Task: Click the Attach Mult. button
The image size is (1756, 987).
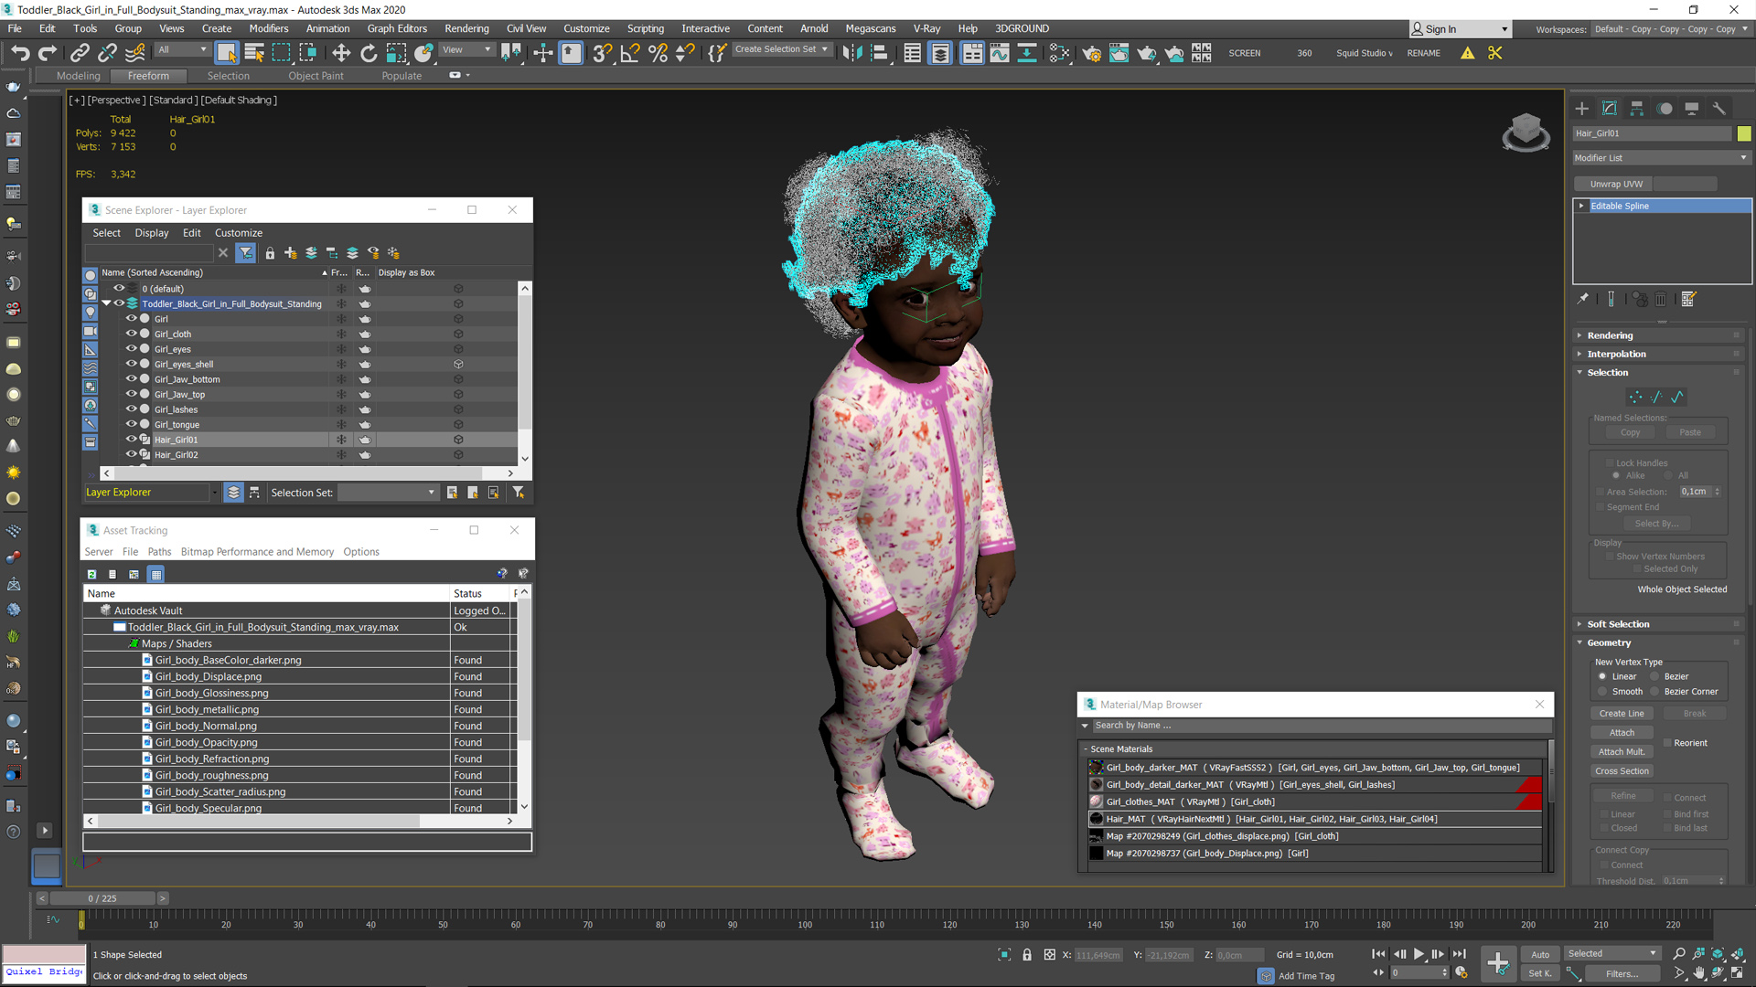Action: point(1622,752)
